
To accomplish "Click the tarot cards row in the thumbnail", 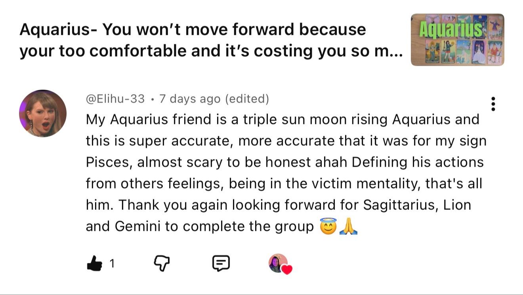I will [x=458, y=51].
